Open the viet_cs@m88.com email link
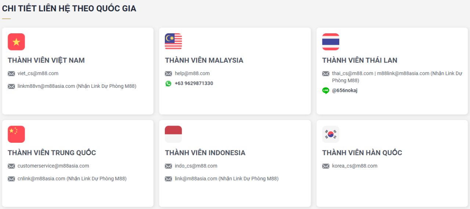 (38, 73)
